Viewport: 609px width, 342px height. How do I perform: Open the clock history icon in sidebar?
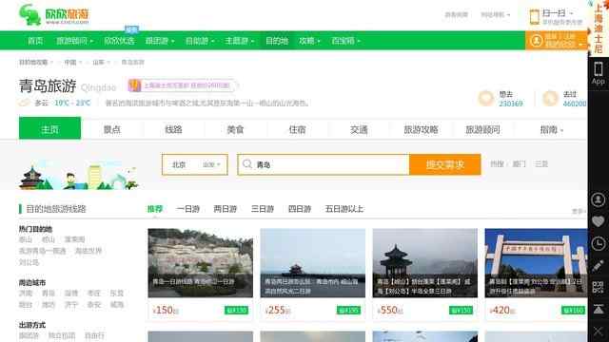coord(599,243)
